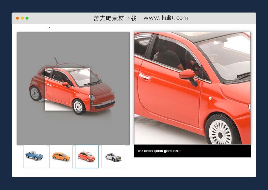
Task: Click the highlighted red Fiat thumbnail
Action: (x=87, y=157)
